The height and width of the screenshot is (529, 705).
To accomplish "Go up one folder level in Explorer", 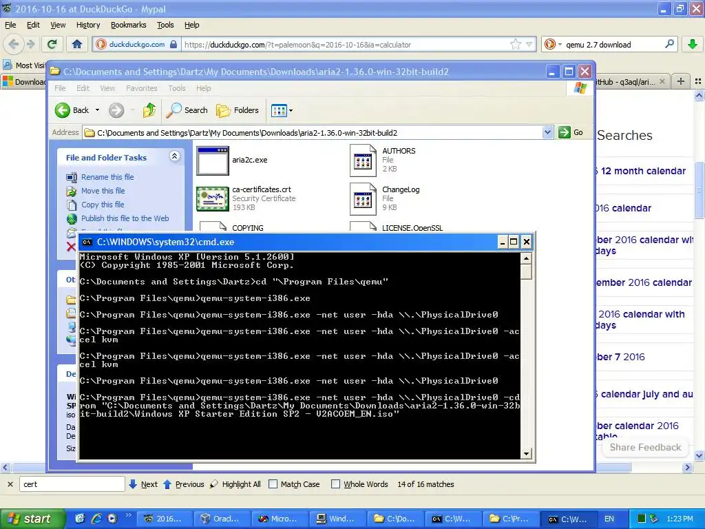I will (x=149, y=110).
